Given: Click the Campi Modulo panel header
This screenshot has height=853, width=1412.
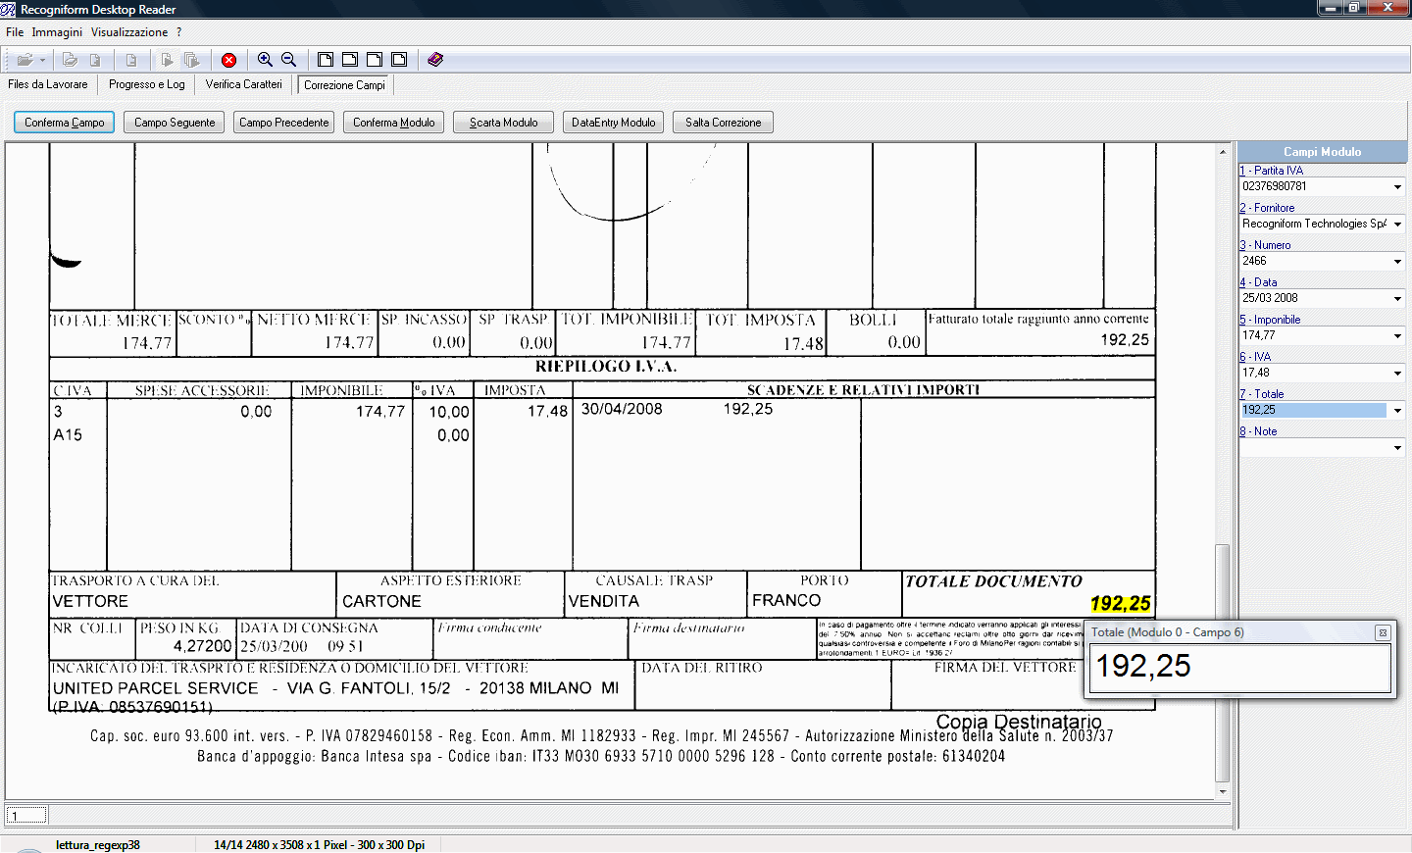Looking at the screenshot, I should [x=1322, y=152].
